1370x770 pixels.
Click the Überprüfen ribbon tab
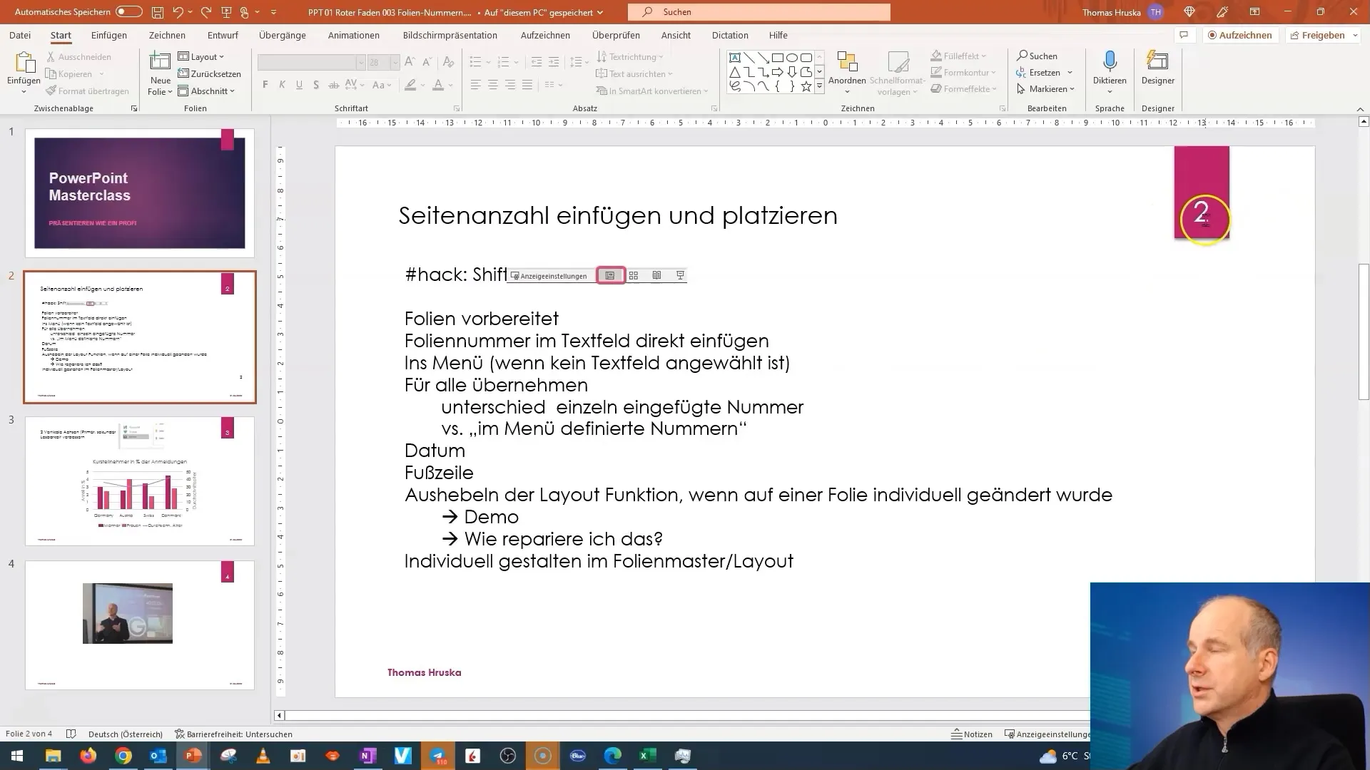point(615,36)
